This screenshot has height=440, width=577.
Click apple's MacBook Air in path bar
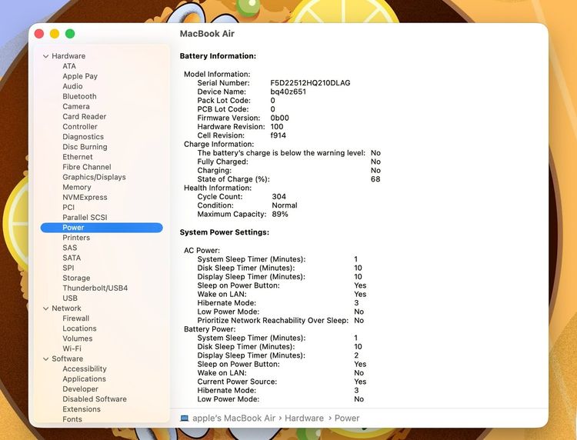point(234,418)
